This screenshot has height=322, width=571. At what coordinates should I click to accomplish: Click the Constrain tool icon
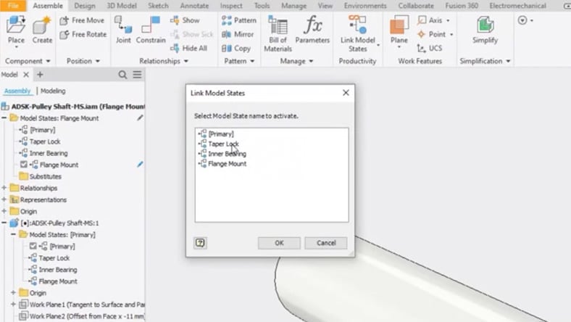151,25
